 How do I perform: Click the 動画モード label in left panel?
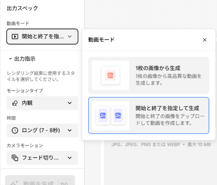click(18, 24)
